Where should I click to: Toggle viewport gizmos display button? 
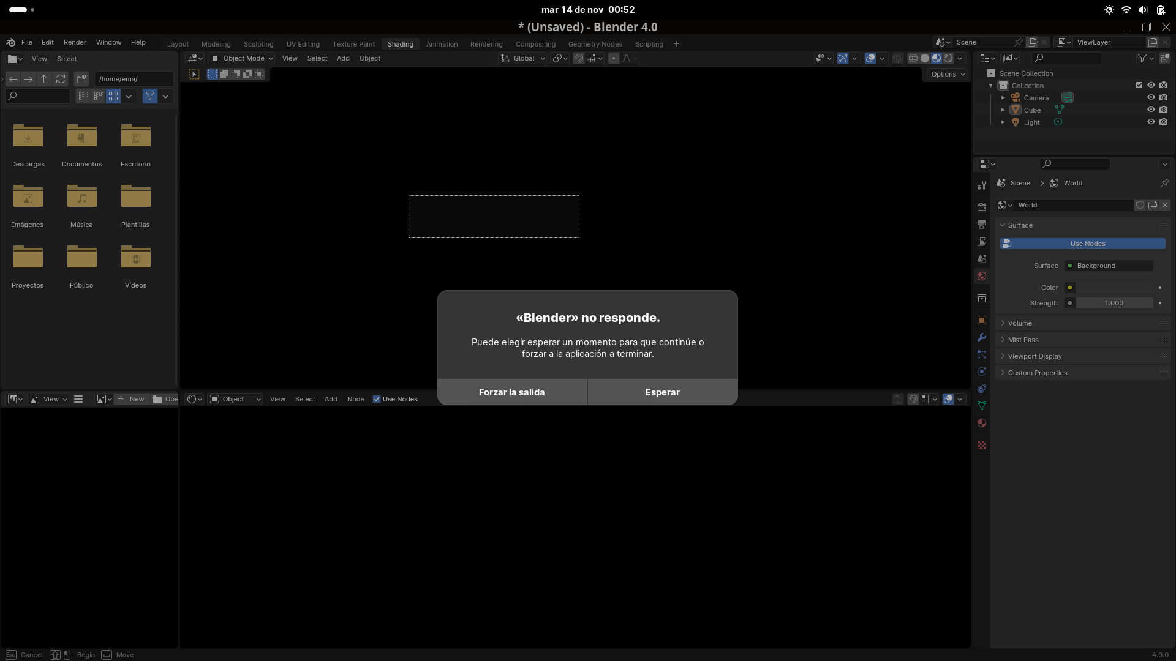(843, 58)
